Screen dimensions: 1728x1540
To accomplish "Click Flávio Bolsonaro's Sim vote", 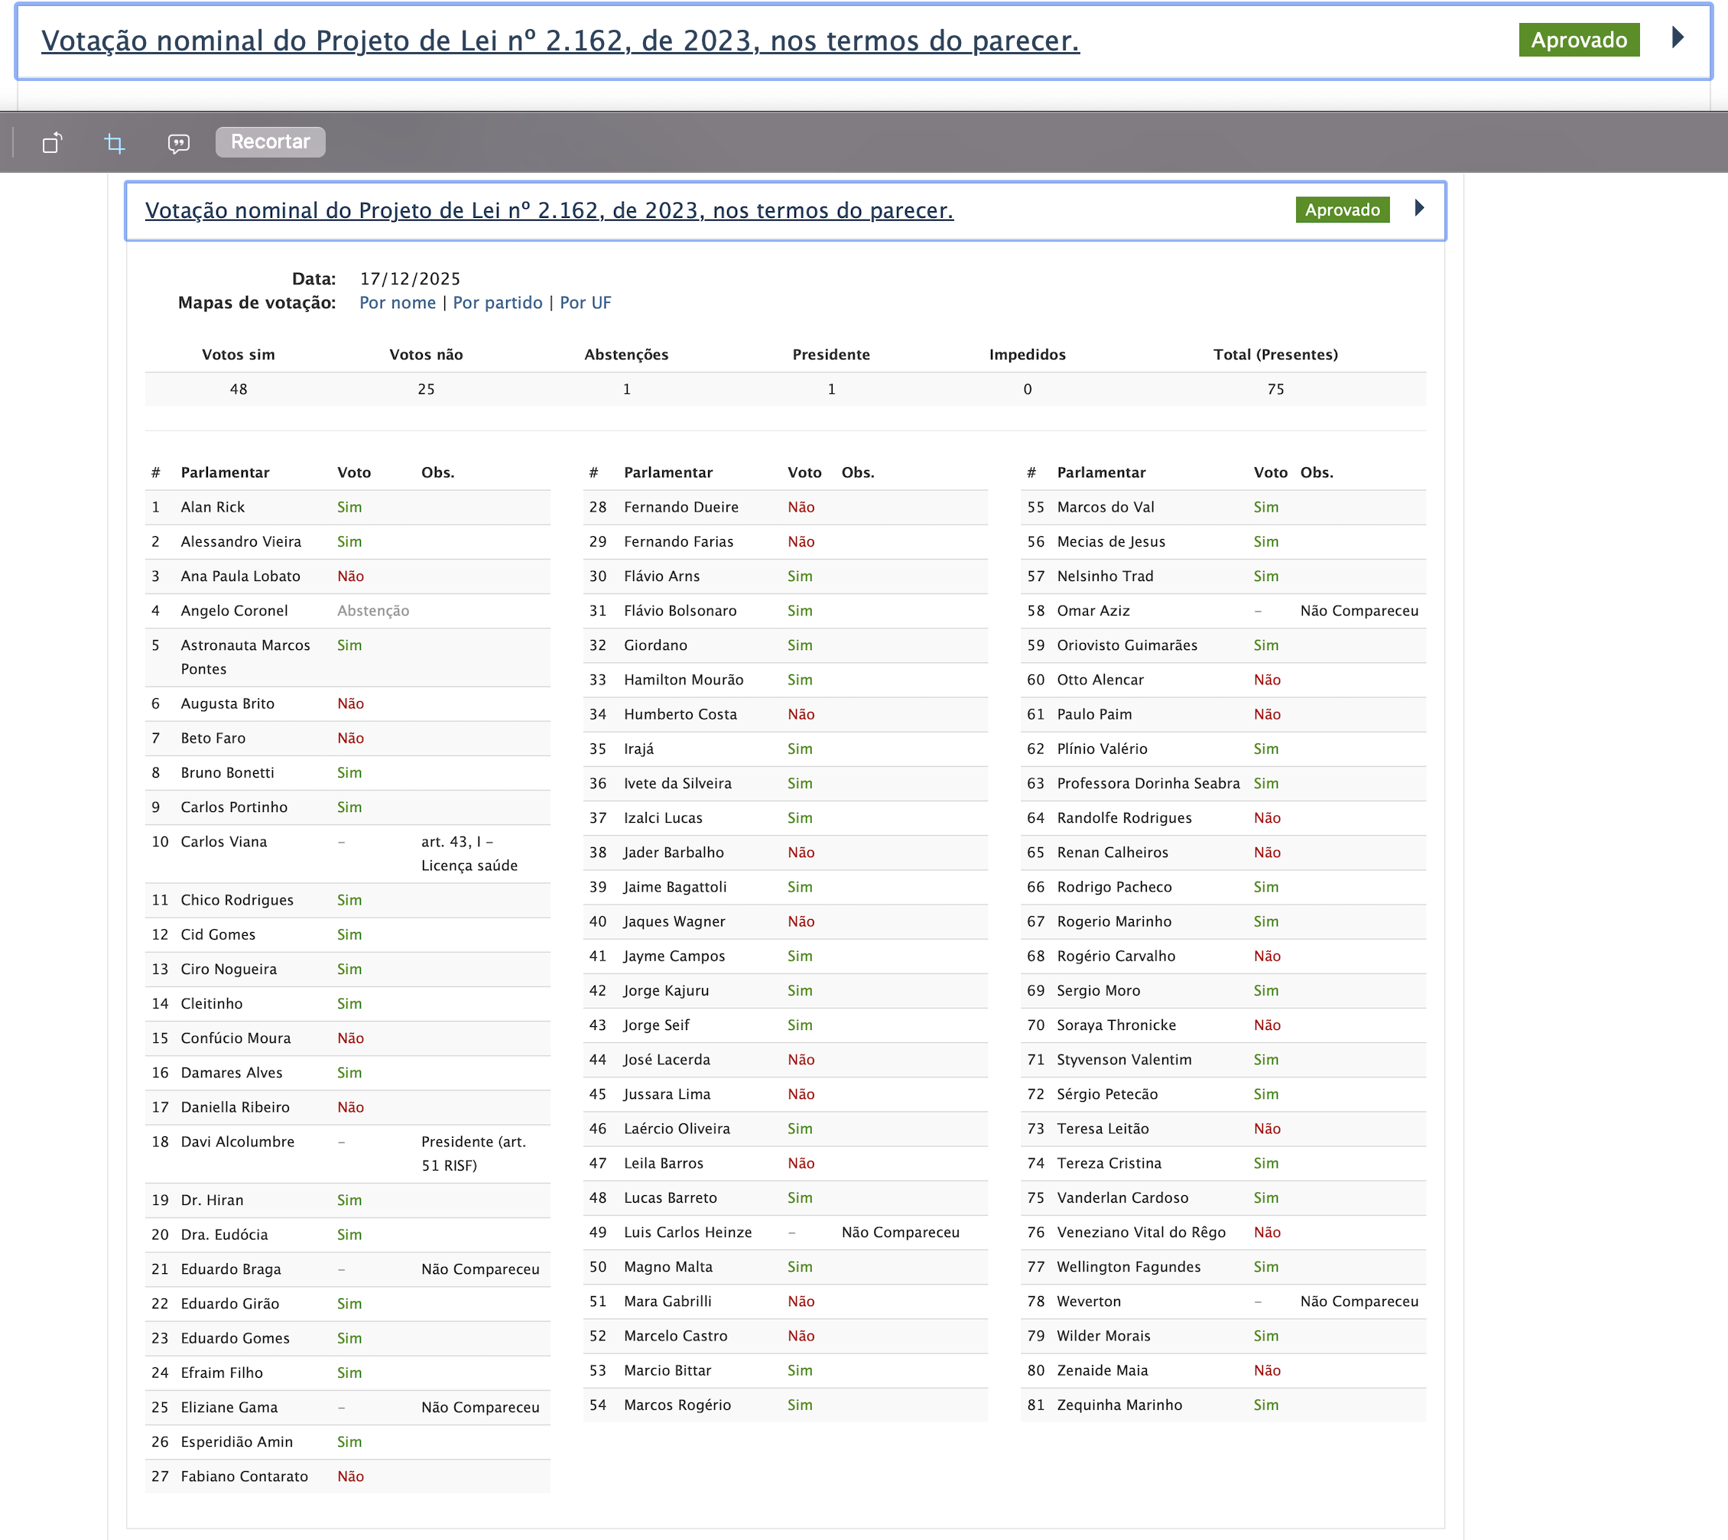I will click(800, 611).
